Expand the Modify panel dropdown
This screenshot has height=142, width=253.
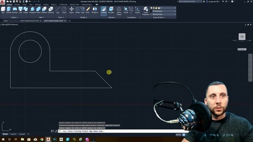pos(84,17)
